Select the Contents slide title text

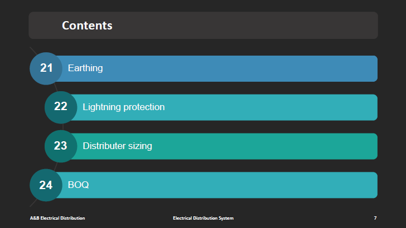tap(87, 26)
